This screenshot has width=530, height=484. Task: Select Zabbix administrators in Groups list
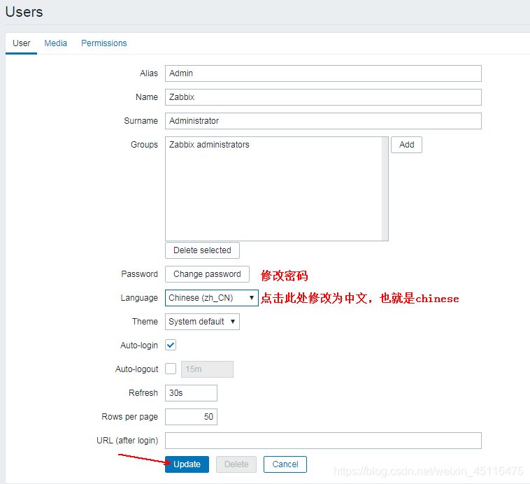pos(209,145)
